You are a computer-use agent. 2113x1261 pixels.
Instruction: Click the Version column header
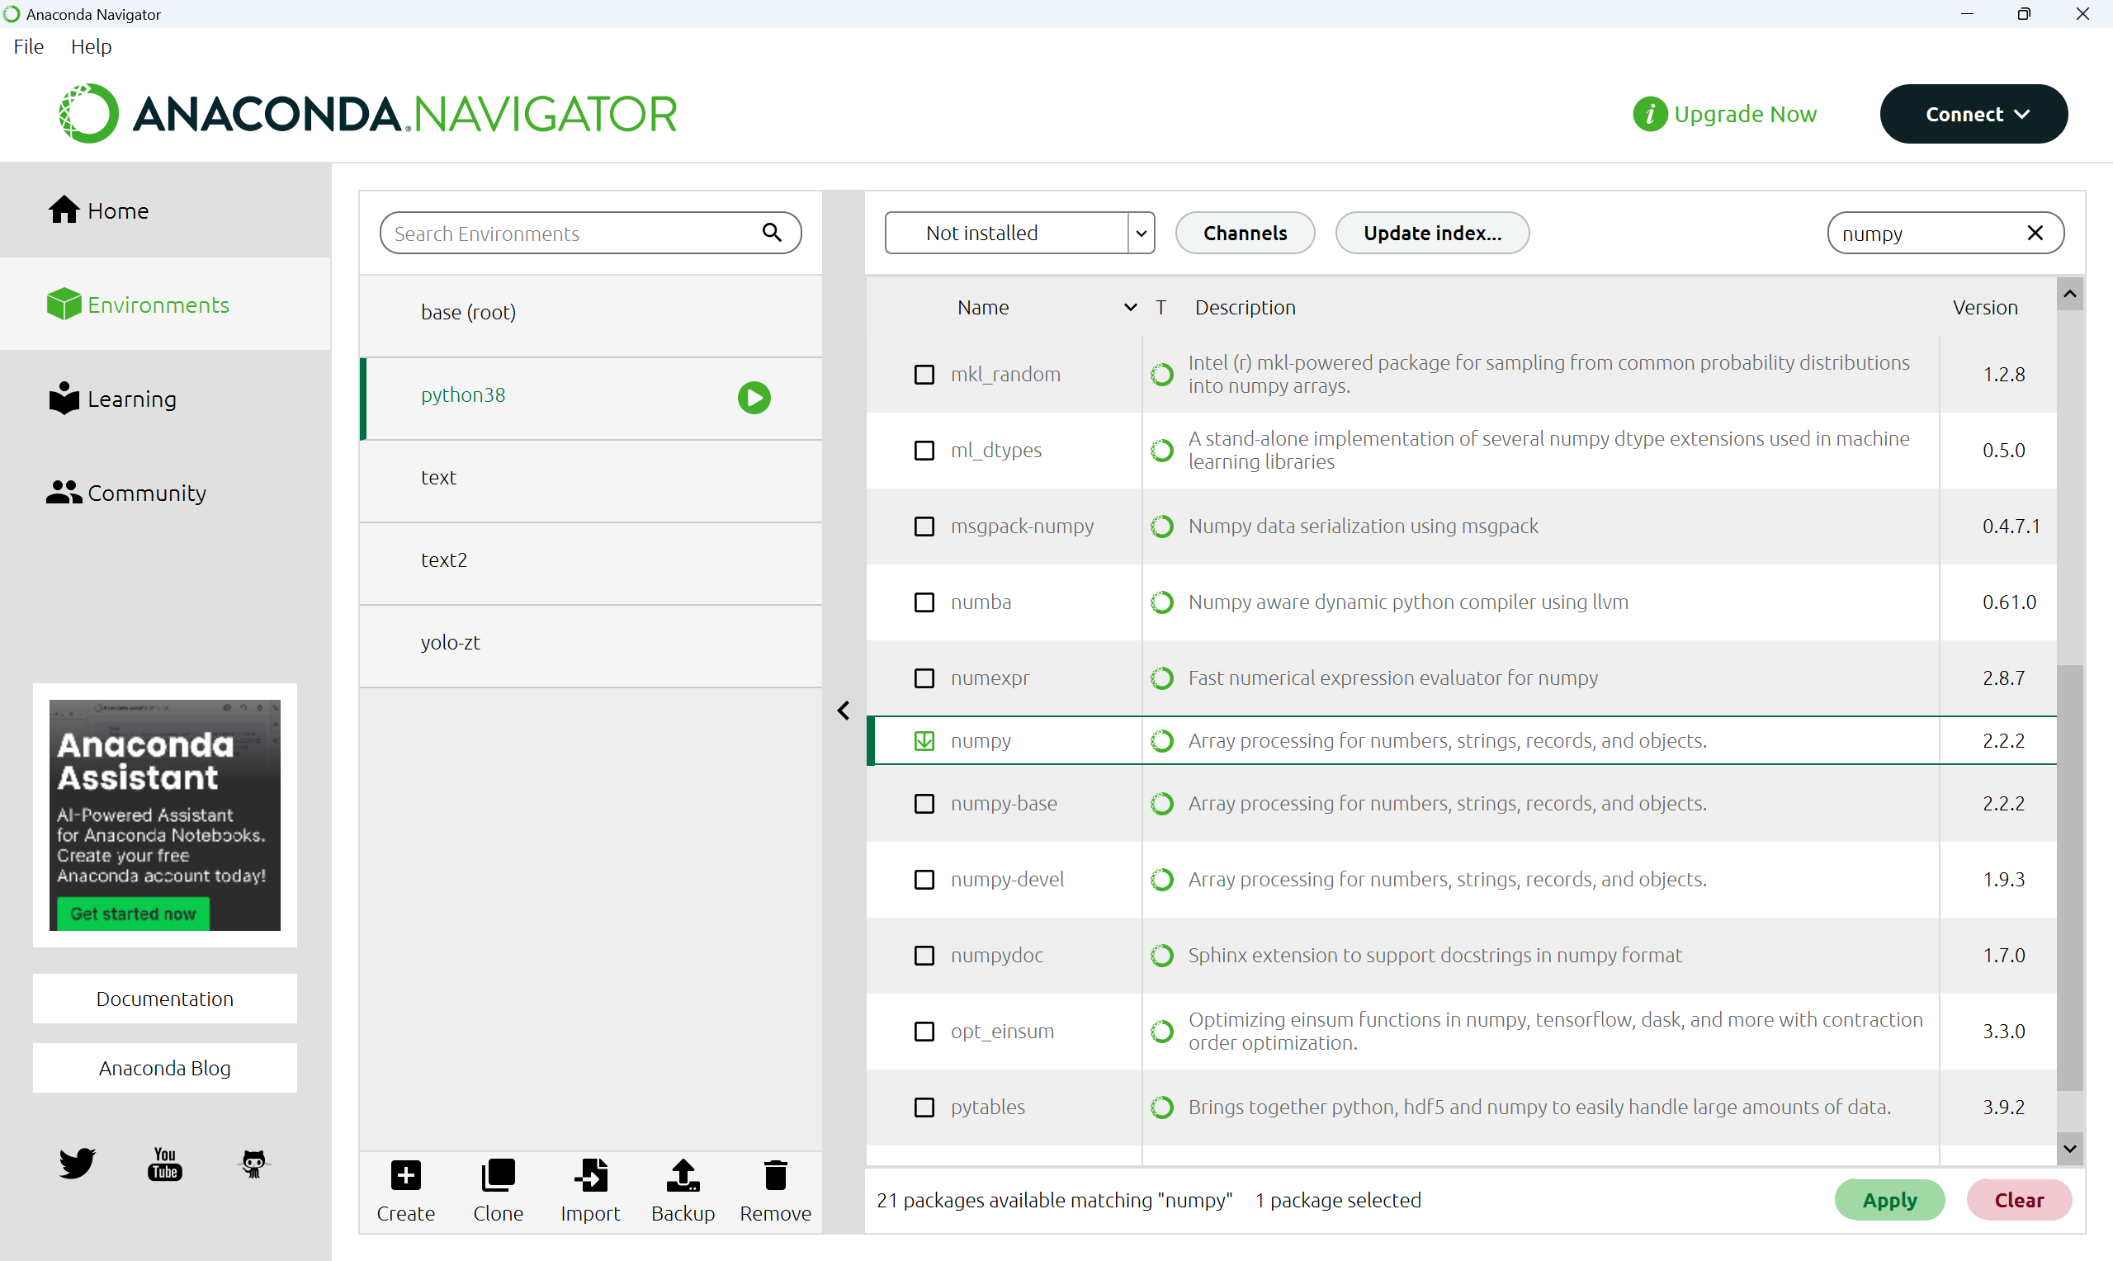click(x=1985, y=308)
